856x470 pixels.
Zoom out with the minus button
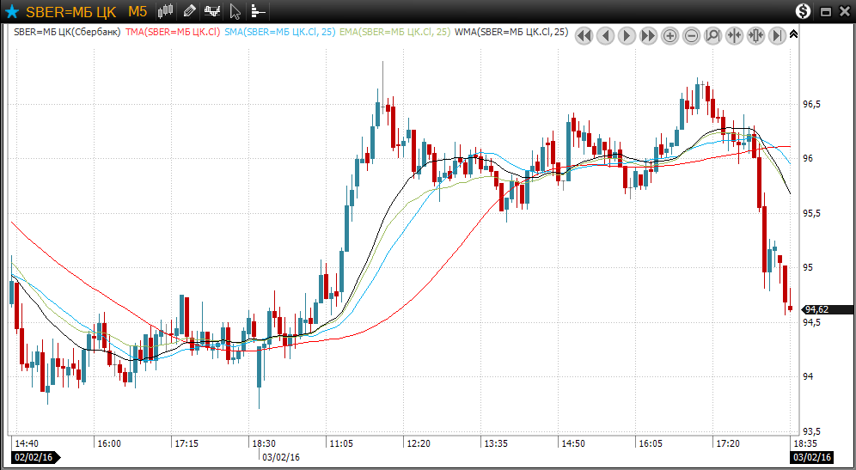(x=692, y=35)
